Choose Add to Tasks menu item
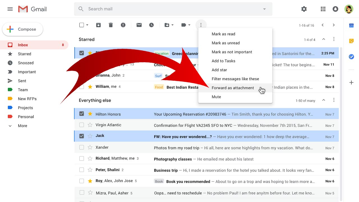359x202 pixels. pos(235,61)
